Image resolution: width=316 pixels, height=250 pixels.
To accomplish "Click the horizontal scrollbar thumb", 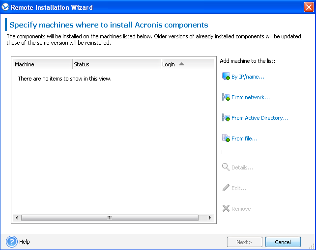I will [110, 218].
